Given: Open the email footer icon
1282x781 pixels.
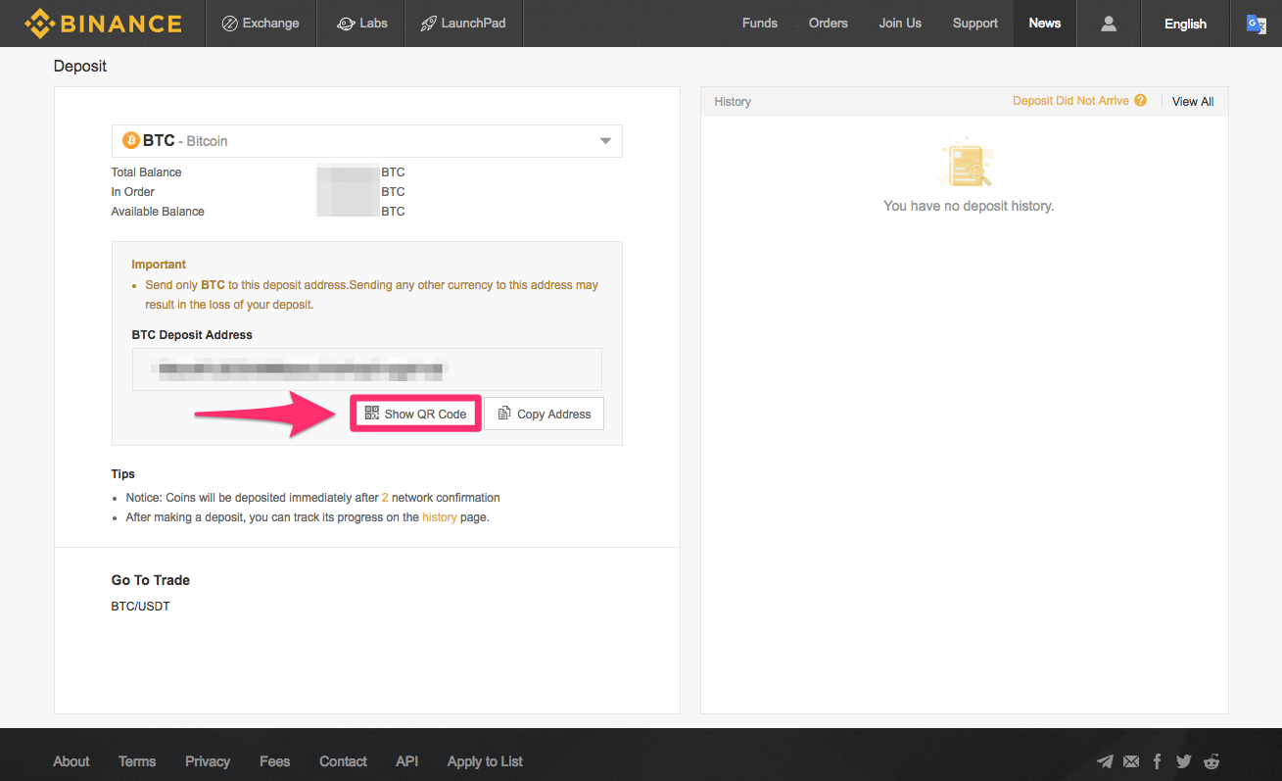Looking at the screenshot, I should (x=1131, y=761).
